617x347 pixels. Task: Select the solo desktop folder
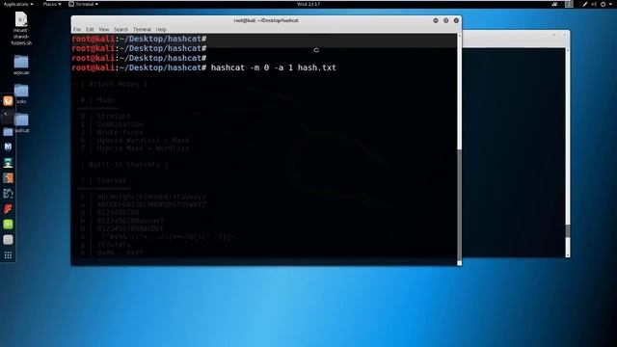point(21,94)
